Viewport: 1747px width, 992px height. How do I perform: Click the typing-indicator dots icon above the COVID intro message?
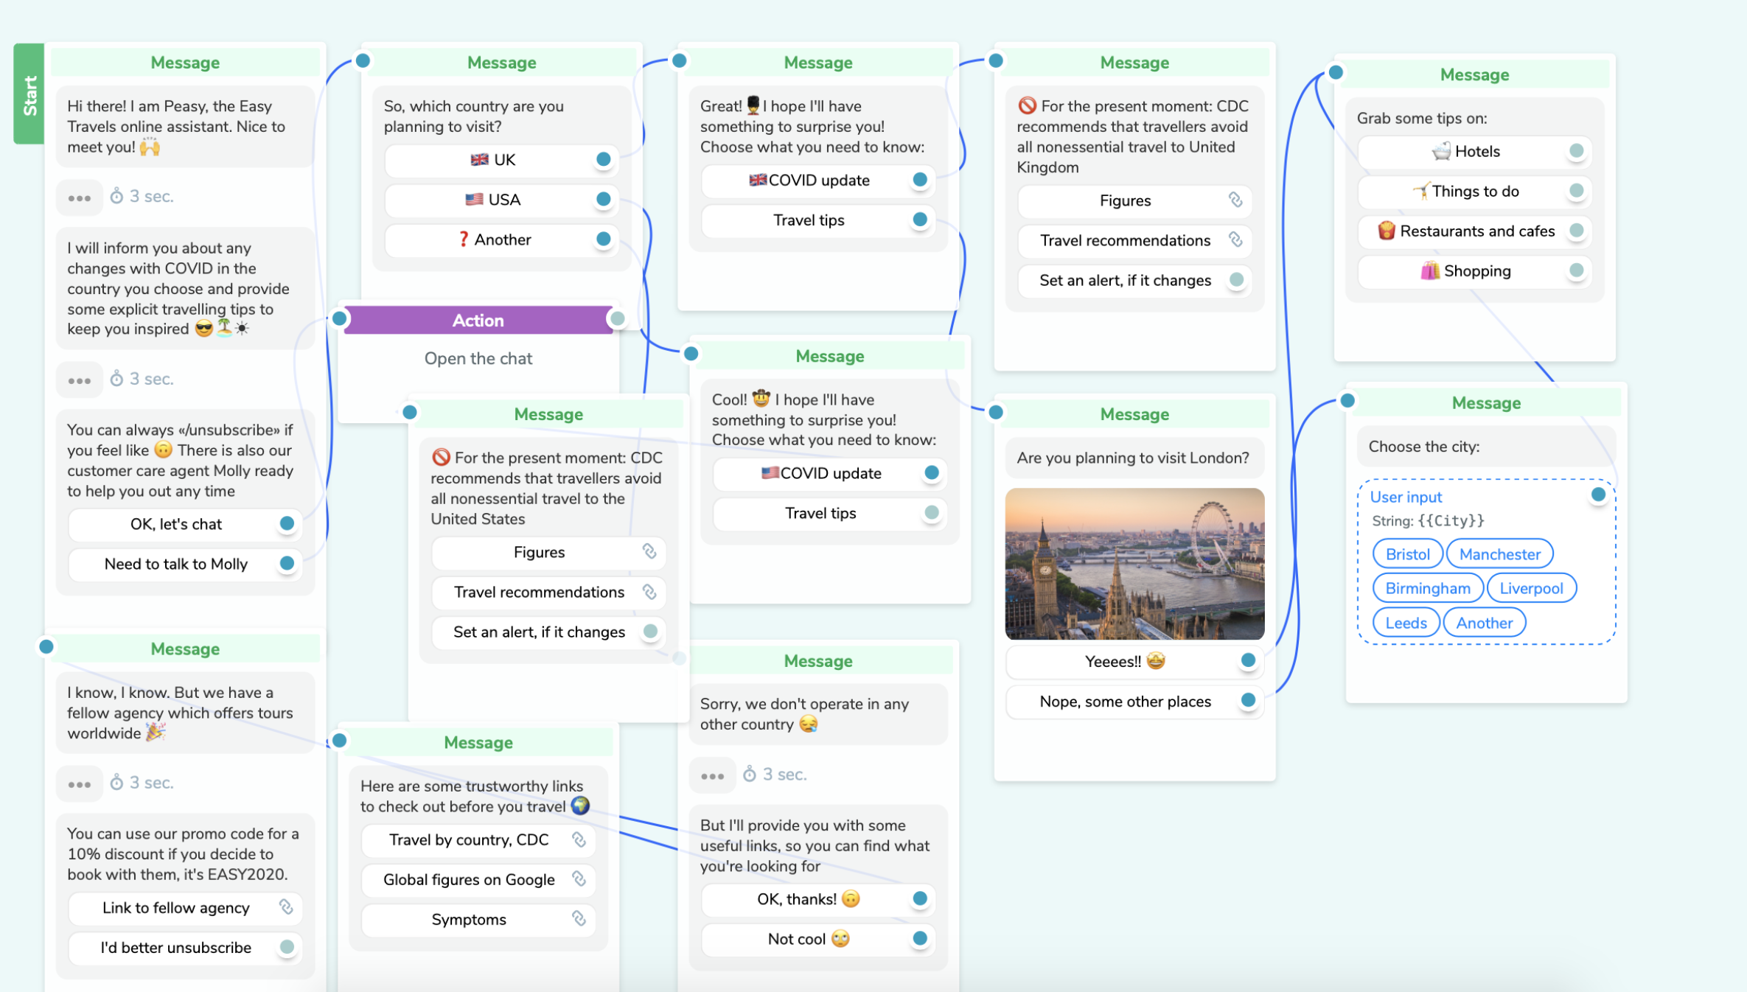(x=79, y=197)
